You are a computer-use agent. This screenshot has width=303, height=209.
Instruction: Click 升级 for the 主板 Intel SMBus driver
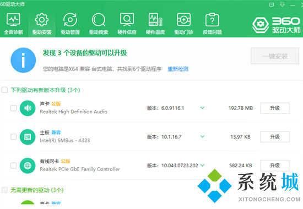(275, 137)
